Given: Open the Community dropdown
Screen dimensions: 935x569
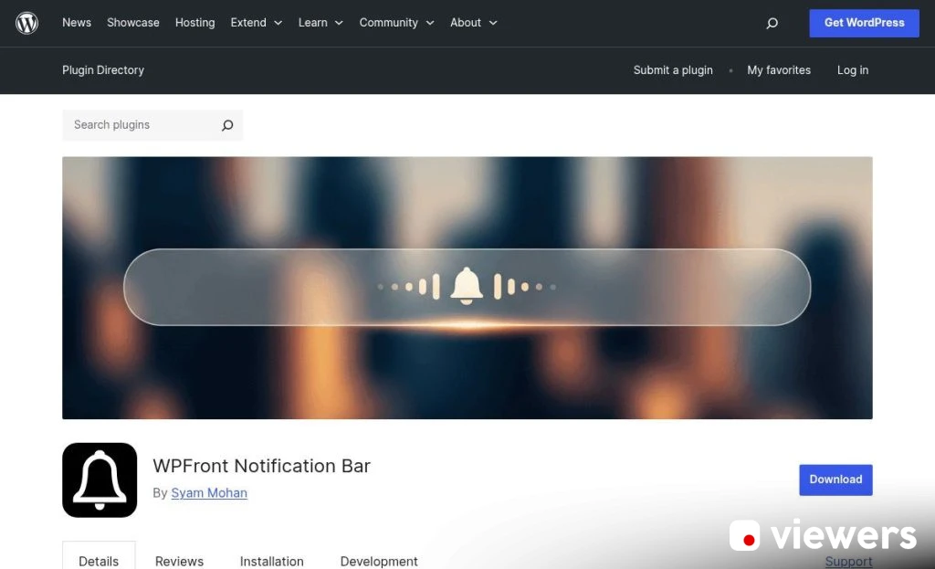Looking at the screenshot, I should click(389, 23).
